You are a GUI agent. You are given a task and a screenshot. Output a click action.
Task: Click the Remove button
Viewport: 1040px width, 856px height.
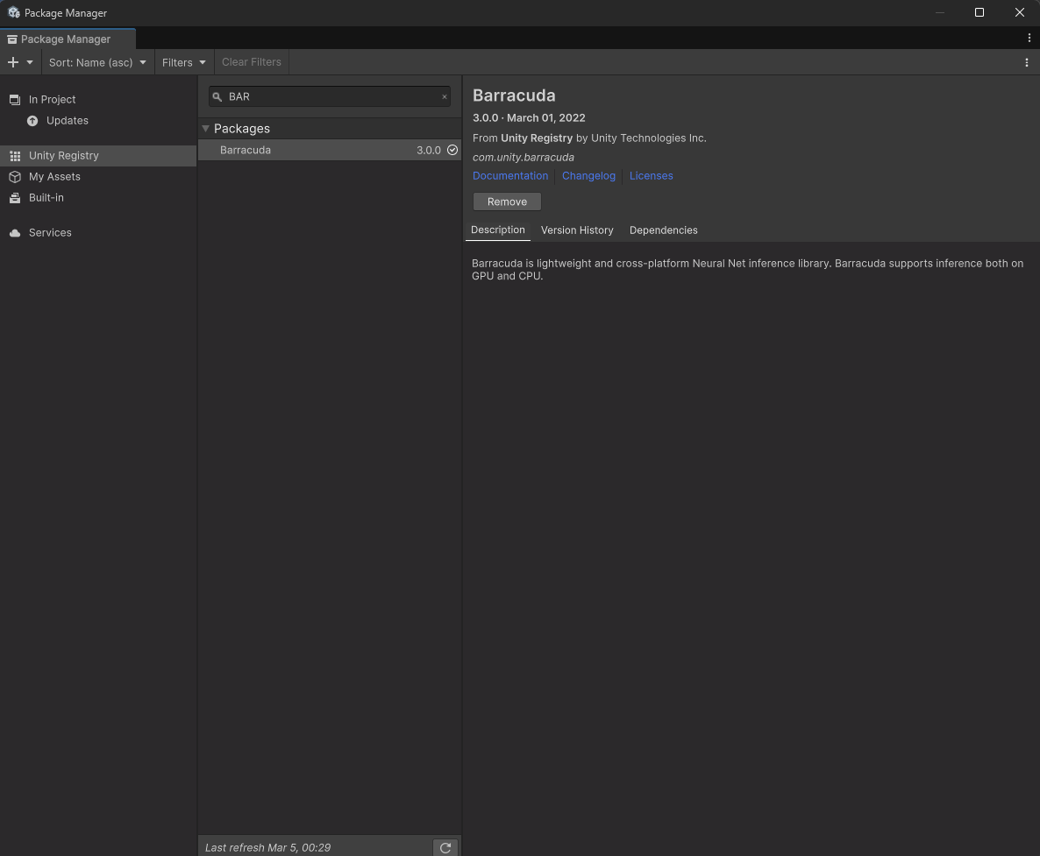click(x=507, y=202)
